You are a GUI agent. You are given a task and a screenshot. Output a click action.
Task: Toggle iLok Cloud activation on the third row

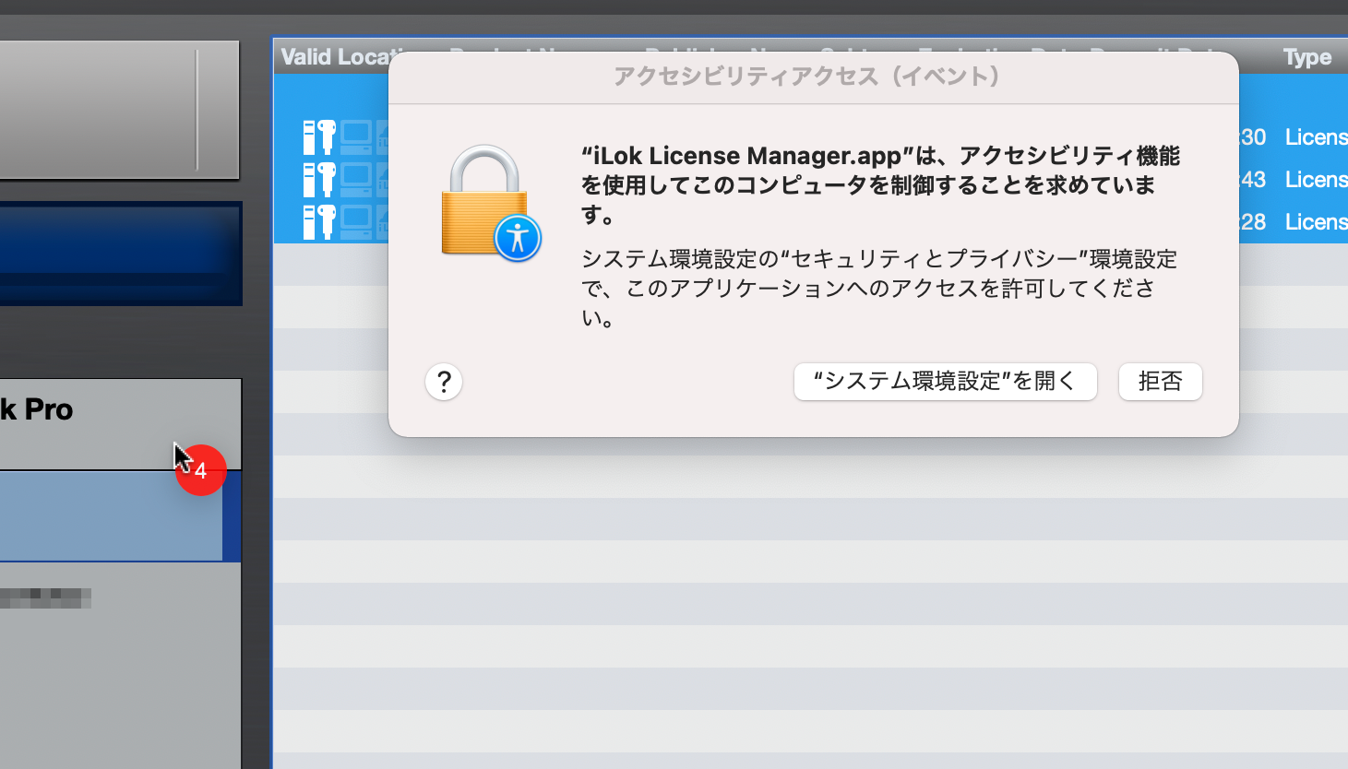point(382,221)
